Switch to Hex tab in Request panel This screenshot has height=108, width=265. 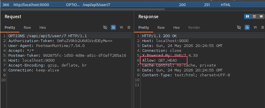pos(43,28)
